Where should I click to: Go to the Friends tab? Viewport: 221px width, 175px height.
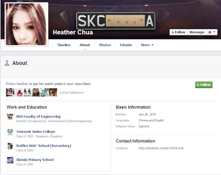(x=126, y=45)
